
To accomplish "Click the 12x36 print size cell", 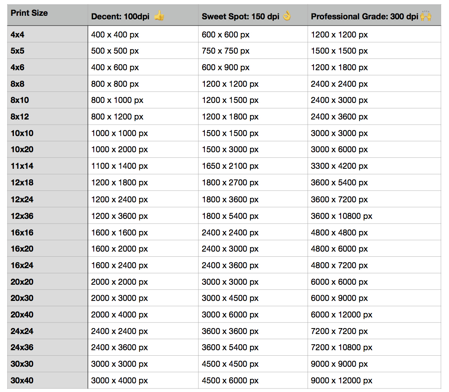I will (x=22, y=216).
